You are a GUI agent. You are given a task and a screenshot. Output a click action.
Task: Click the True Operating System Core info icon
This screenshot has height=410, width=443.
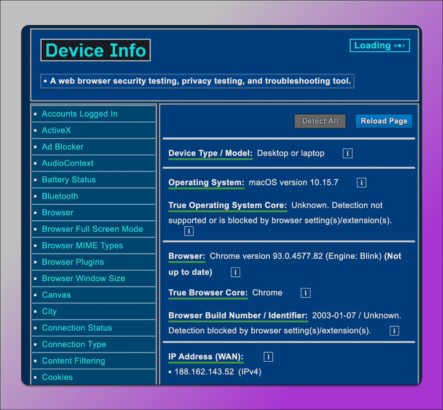[x=188, y=231]
